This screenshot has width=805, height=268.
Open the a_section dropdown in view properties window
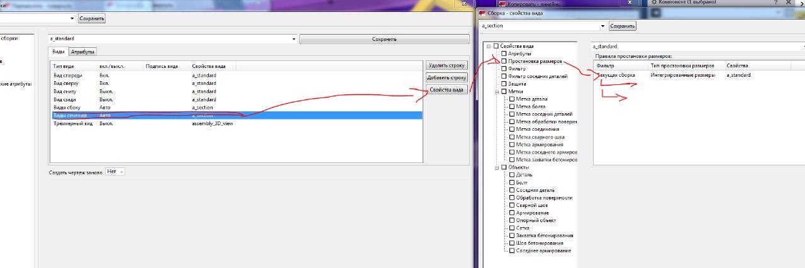point(602,26)
